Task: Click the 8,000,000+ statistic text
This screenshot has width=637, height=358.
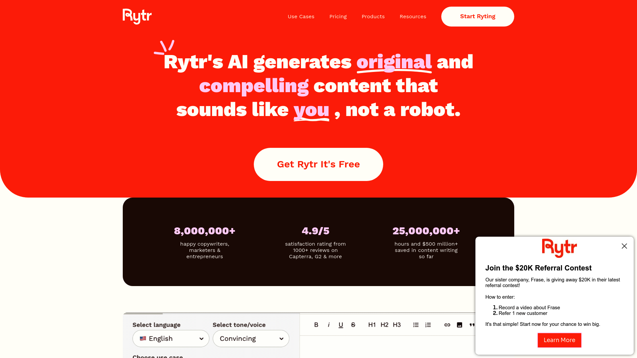Action: pyautogui.click(x=205, y=231)
